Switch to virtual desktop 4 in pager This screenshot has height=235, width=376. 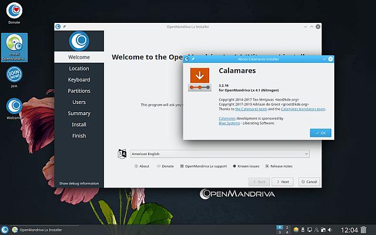tap(287, 232)
